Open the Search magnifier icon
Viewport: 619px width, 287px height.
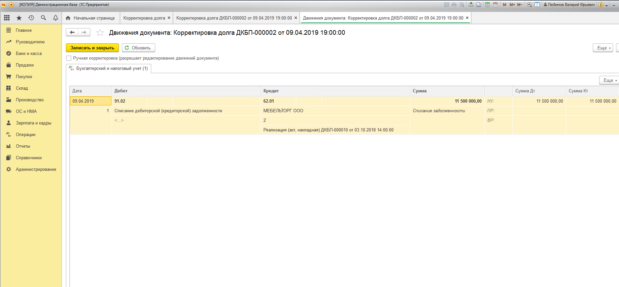(x=43, y=18)
